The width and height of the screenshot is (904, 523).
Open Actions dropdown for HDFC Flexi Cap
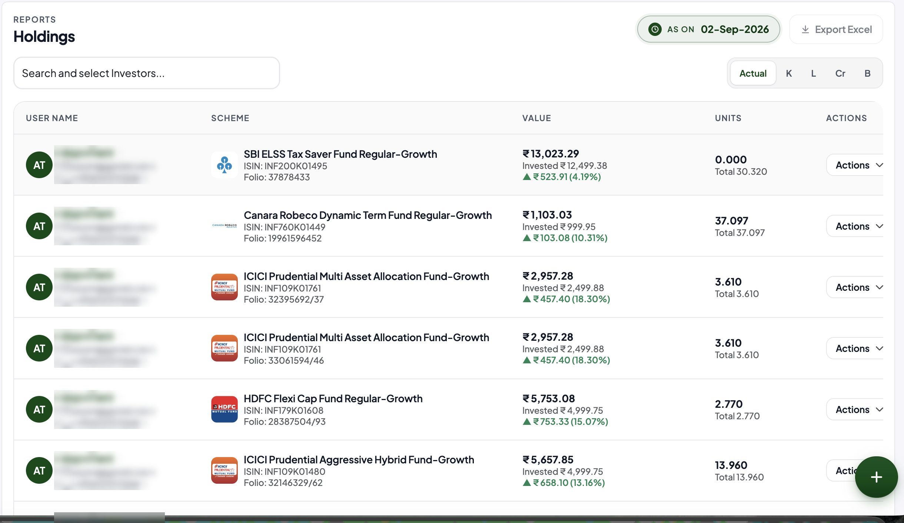point(855,409)
